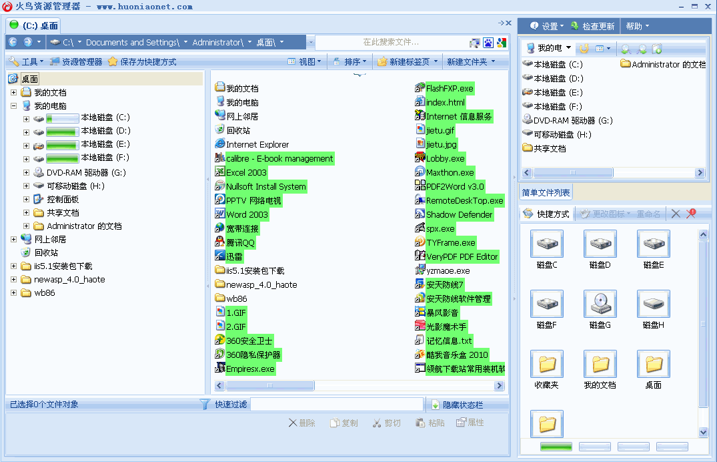Open the 磁盘C shortcut thumbnail

[546, 244]
